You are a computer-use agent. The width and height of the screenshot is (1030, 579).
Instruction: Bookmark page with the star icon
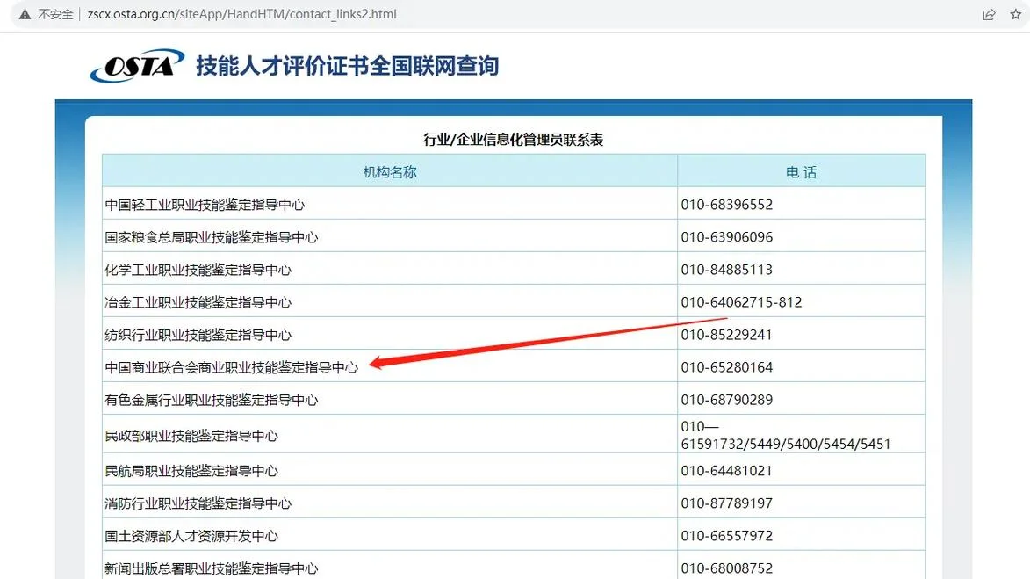pos(1016,14)
